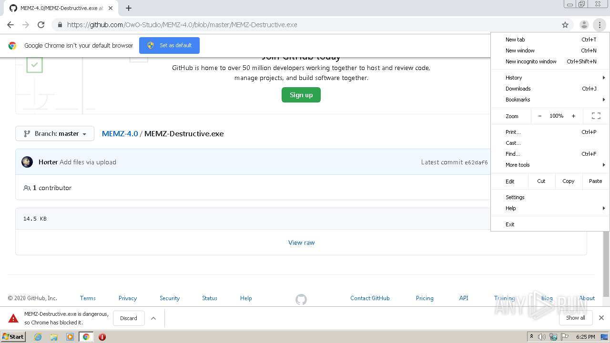This screenshot has width=610, height=343.
Task: Decrease zoom with minus button
Action: 539,116
